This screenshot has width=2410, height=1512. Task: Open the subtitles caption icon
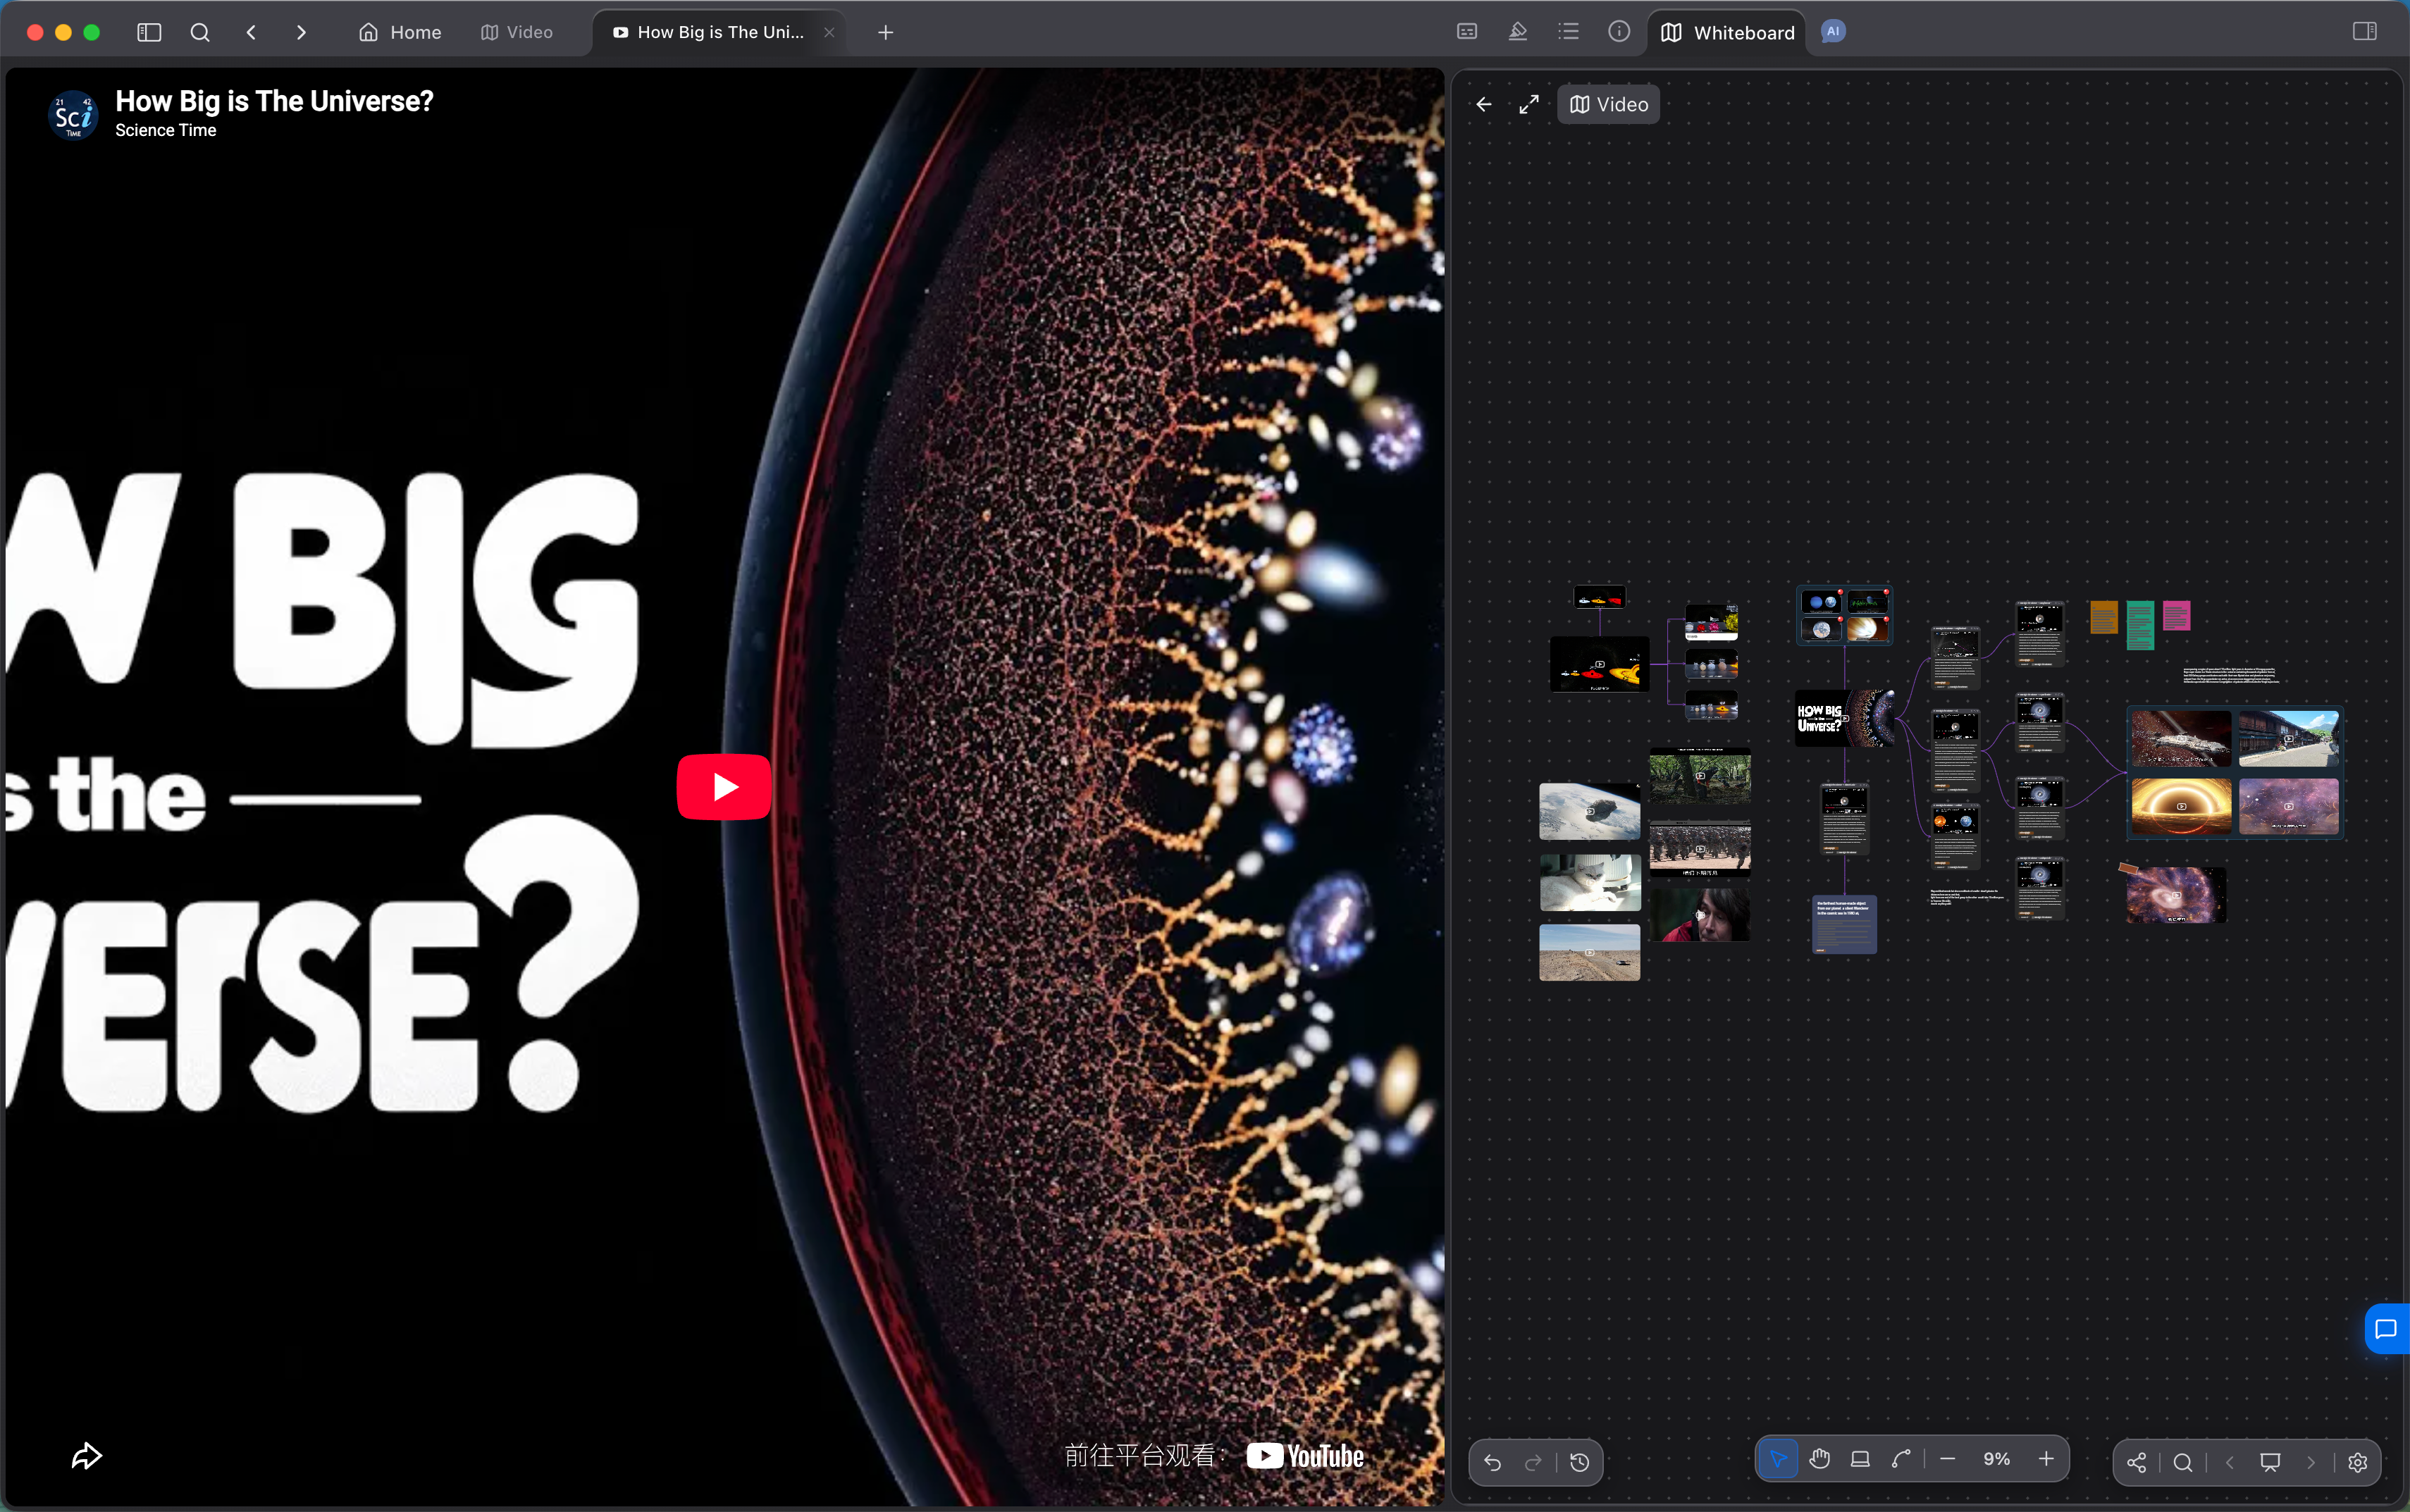(x=1467, y=31)
